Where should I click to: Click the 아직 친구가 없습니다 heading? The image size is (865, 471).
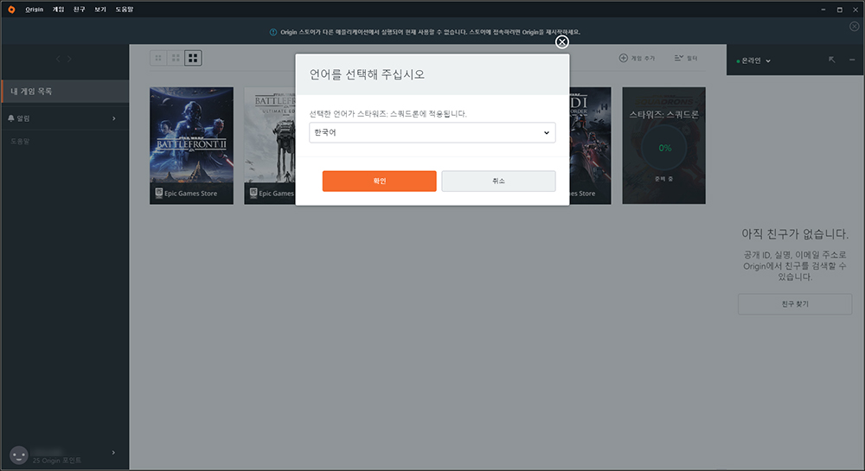click(x=795, y=234)
